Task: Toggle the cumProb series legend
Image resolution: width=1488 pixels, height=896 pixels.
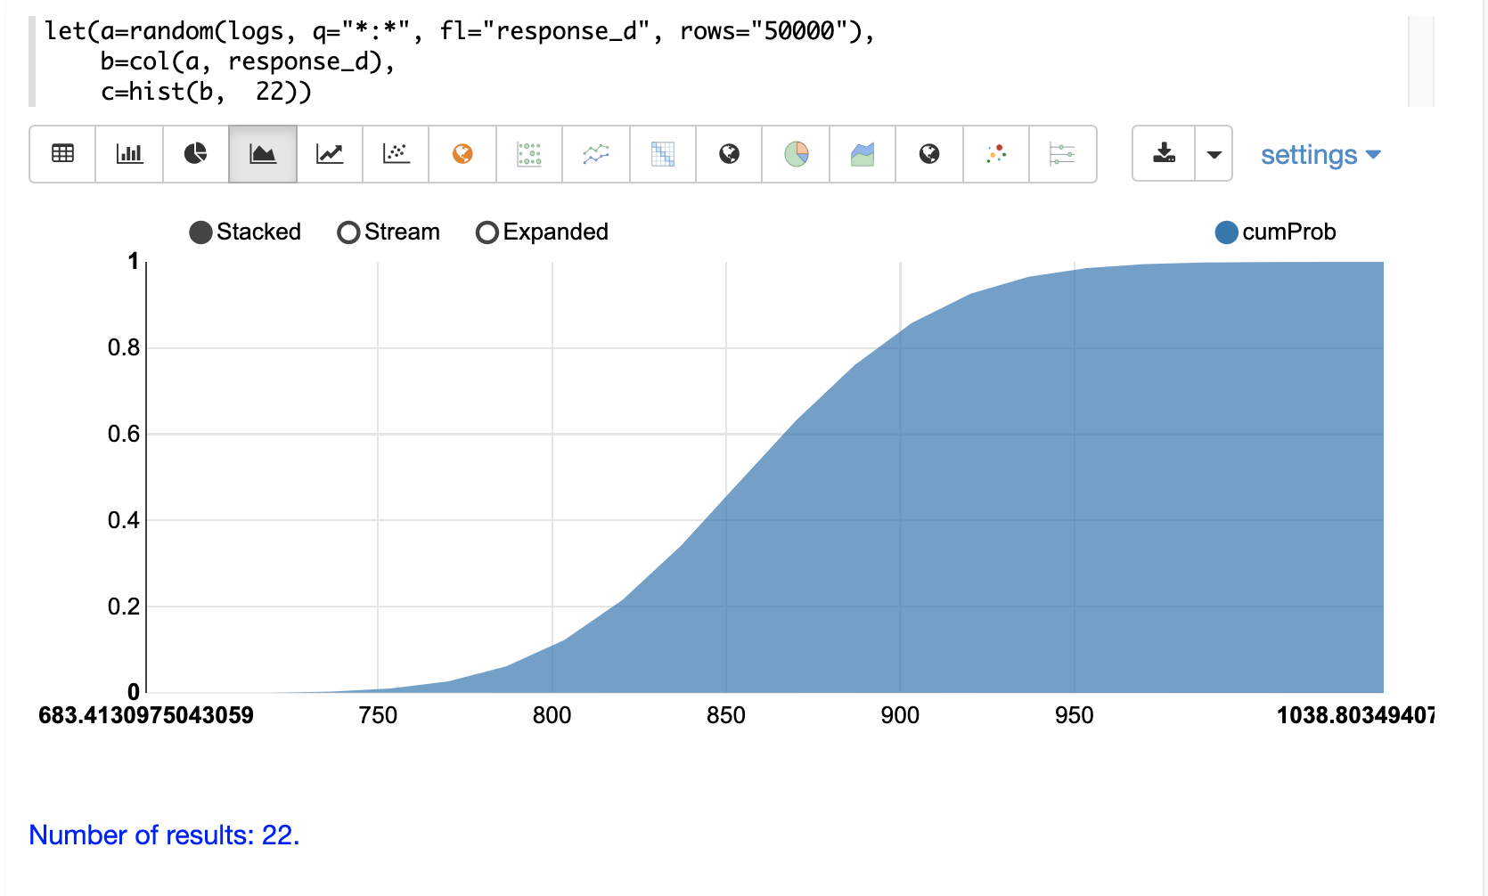Action: tap(1227, 232)
